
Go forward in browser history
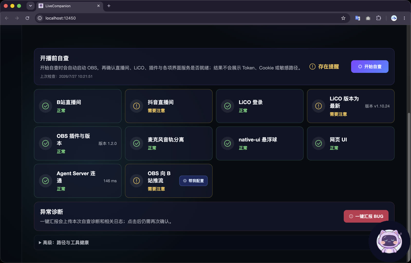point(17,18)
